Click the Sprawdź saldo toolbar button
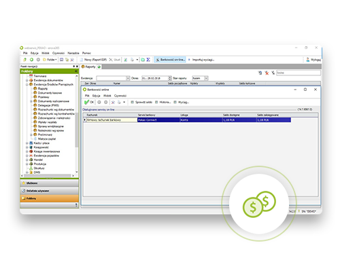The image size is (340, 260). tap(141, 103)
